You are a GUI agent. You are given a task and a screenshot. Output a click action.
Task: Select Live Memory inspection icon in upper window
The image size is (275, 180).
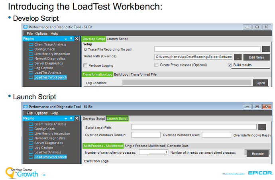31,54
